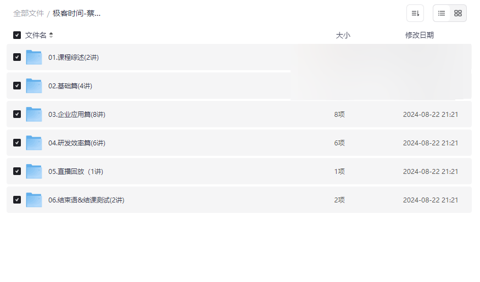This screenshot has width=480, height=282.
Task: Click folder icon for 01.课程综述(2讲)
Action: click(34, 57)
